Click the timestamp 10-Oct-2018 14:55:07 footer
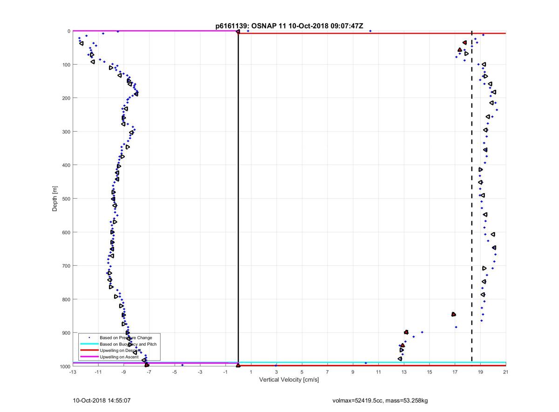559x412 pixels. point(101,400)
